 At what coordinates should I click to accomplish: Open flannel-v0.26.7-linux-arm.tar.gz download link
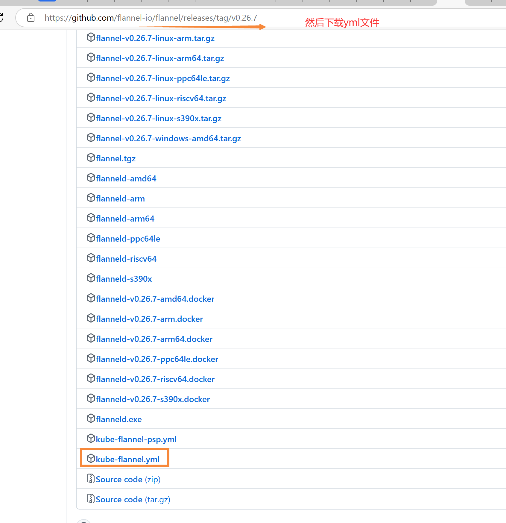[155, 38]
